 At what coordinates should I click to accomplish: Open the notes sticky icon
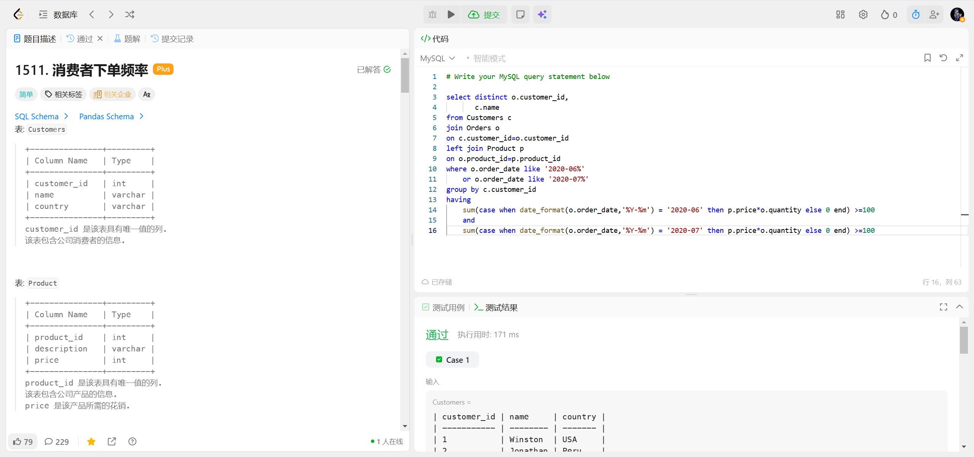(520, 14)
